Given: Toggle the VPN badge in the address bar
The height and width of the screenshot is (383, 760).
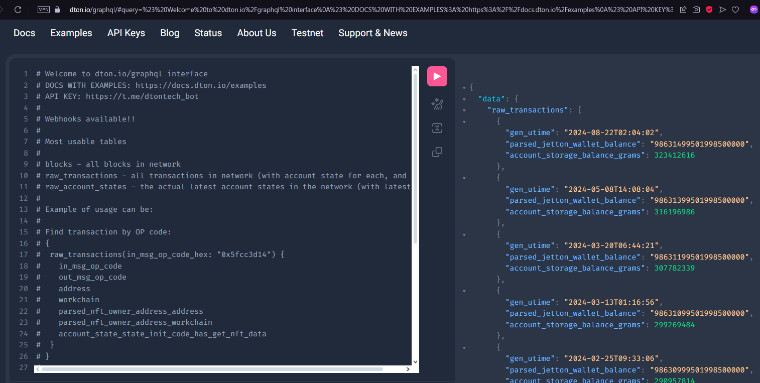Looking at the screenshot, I should (x=43, y=9).
